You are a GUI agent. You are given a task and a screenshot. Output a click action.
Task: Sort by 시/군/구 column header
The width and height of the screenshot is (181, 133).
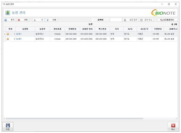(x=144, y=29)
